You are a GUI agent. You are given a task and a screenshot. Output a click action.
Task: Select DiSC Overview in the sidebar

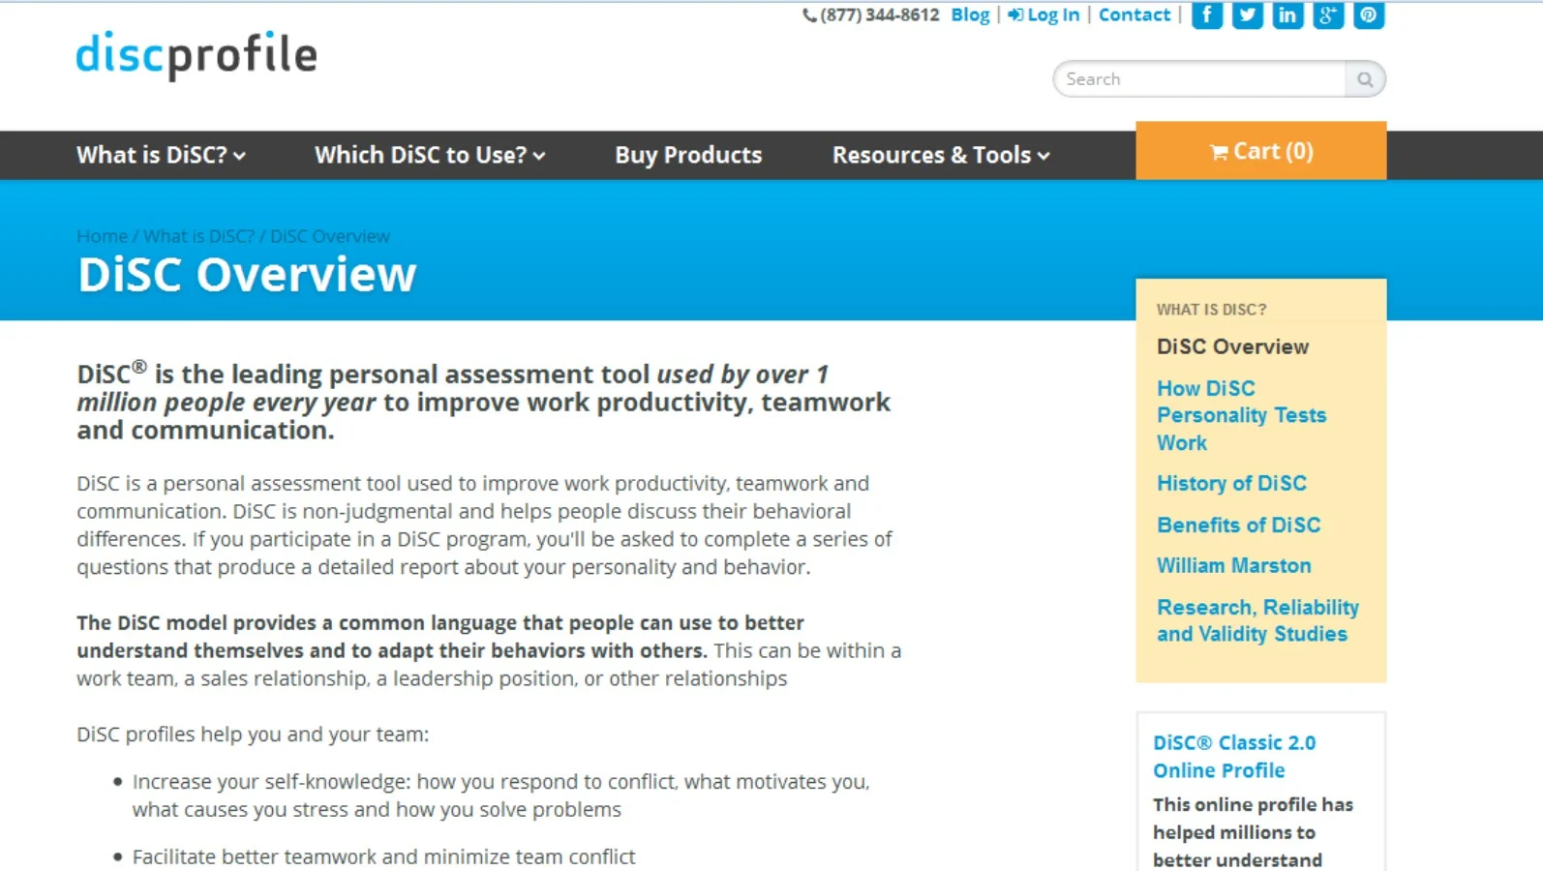click(1232, 346)
